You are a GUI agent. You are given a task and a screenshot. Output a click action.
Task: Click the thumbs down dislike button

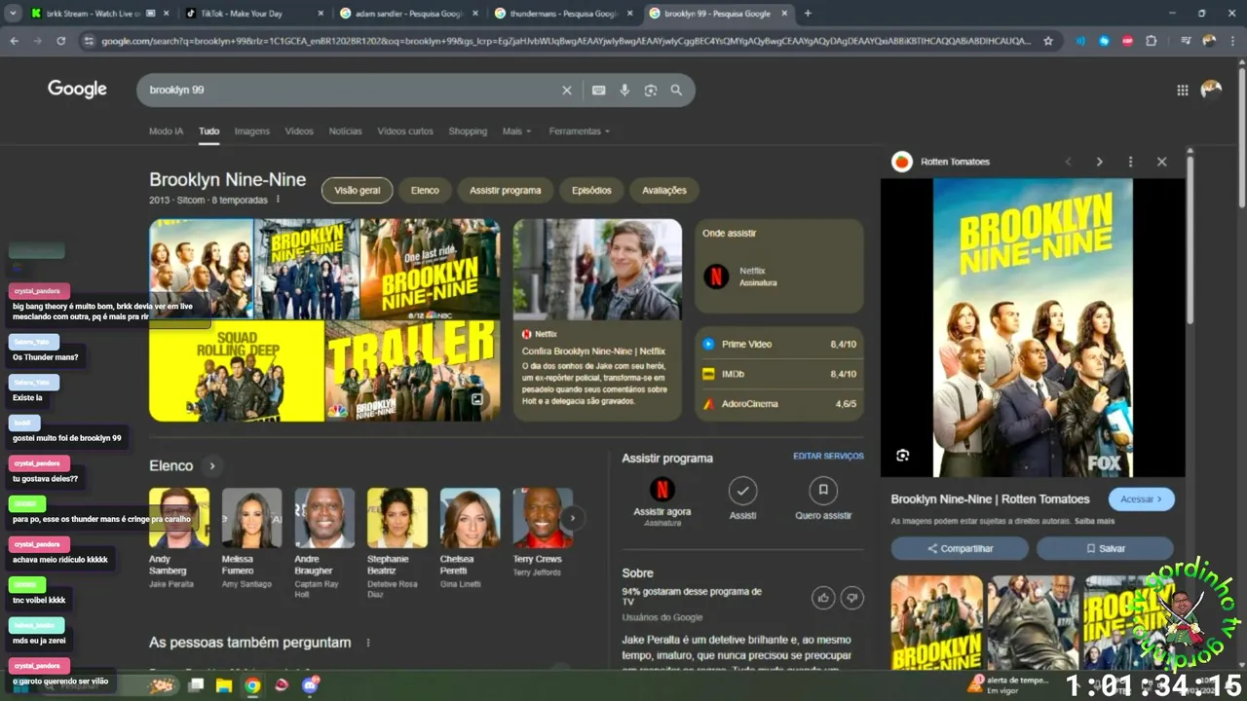coord(852,598)
